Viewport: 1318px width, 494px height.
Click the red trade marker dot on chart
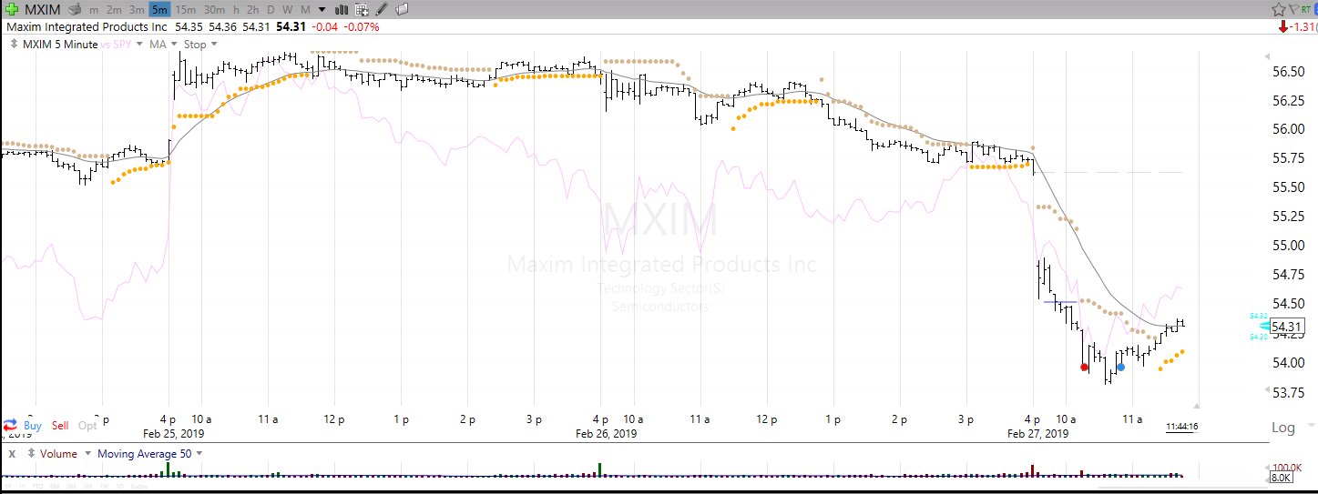(x=1084, y=368)
